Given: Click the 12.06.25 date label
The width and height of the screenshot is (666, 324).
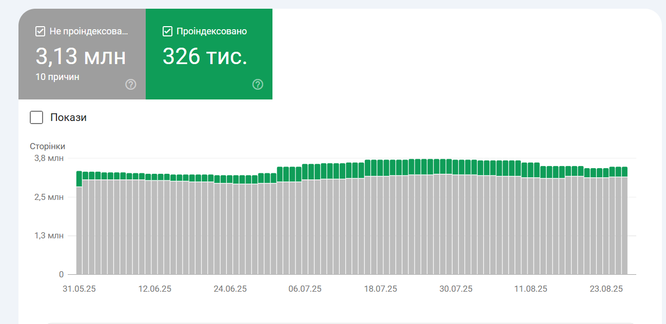Looking at the screenshot, I should (154, 289).
